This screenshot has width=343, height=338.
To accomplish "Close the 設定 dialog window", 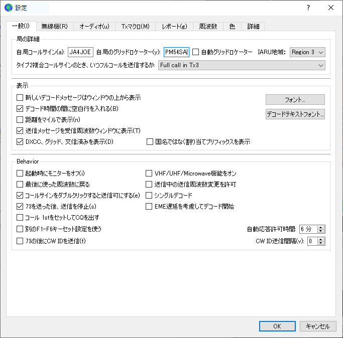I will 331,8.
